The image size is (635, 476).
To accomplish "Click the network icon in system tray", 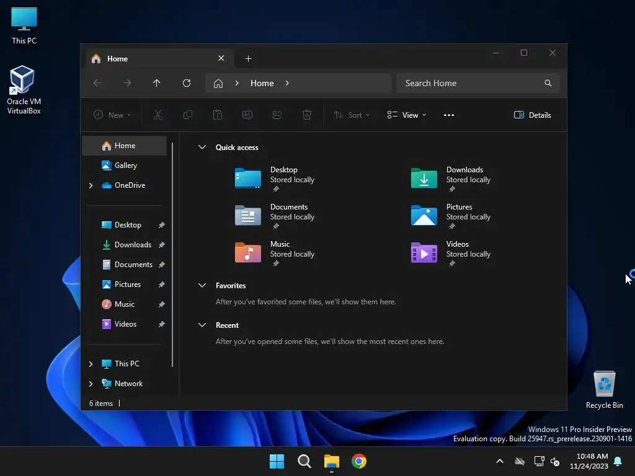I will pyautogui.click(x=539, y=461).
